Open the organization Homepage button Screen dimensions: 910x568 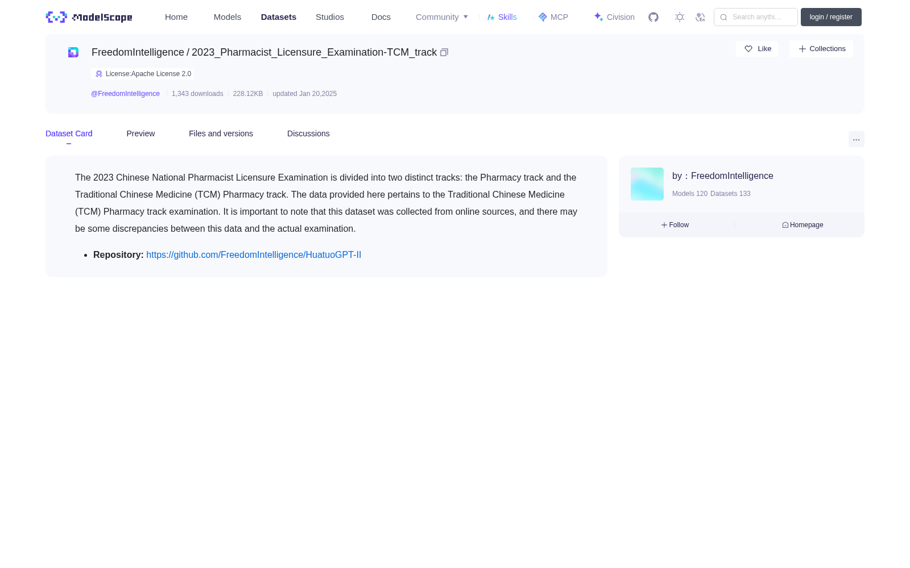click(x=803, y=225)
